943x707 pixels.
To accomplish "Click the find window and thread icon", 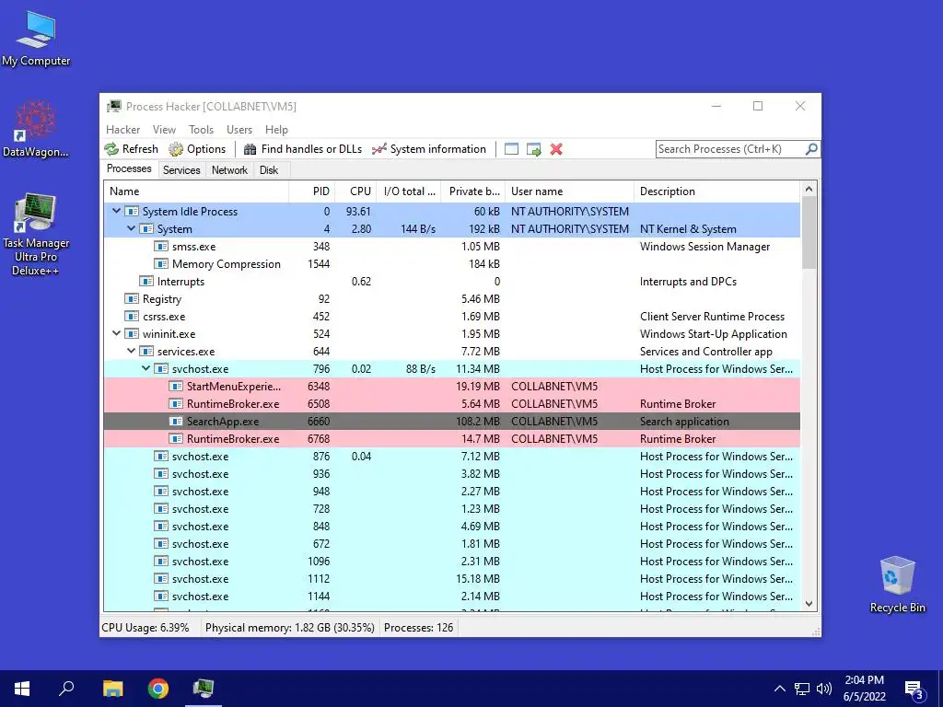I will coord(533,149).
